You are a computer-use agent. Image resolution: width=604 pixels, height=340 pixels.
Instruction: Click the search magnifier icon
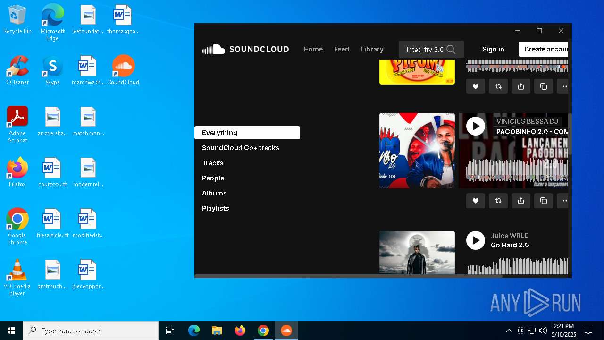point(451,49)
